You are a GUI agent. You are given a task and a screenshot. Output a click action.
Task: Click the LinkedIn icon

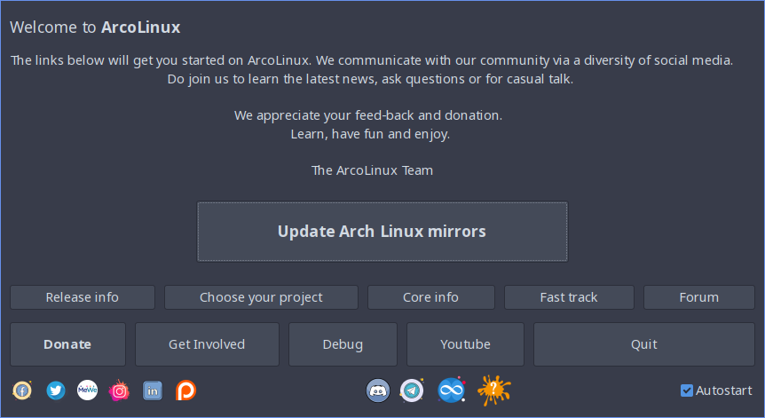click(x=153, y=390)
